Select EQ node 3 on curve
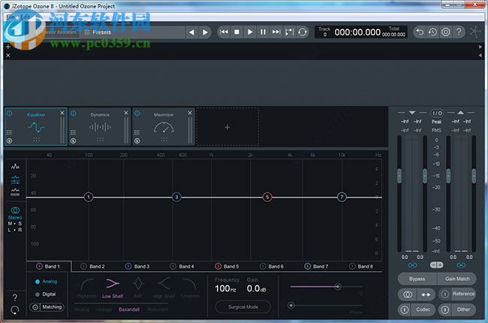This screenshot has height=323, width=488. point(176,197)
